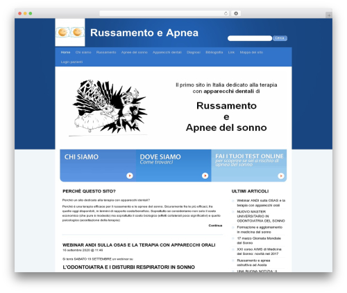Open Webinar ANDI sulla OSAS article heading
The height and width of the screenshot is (293, 347).
(x=139, y=245)
